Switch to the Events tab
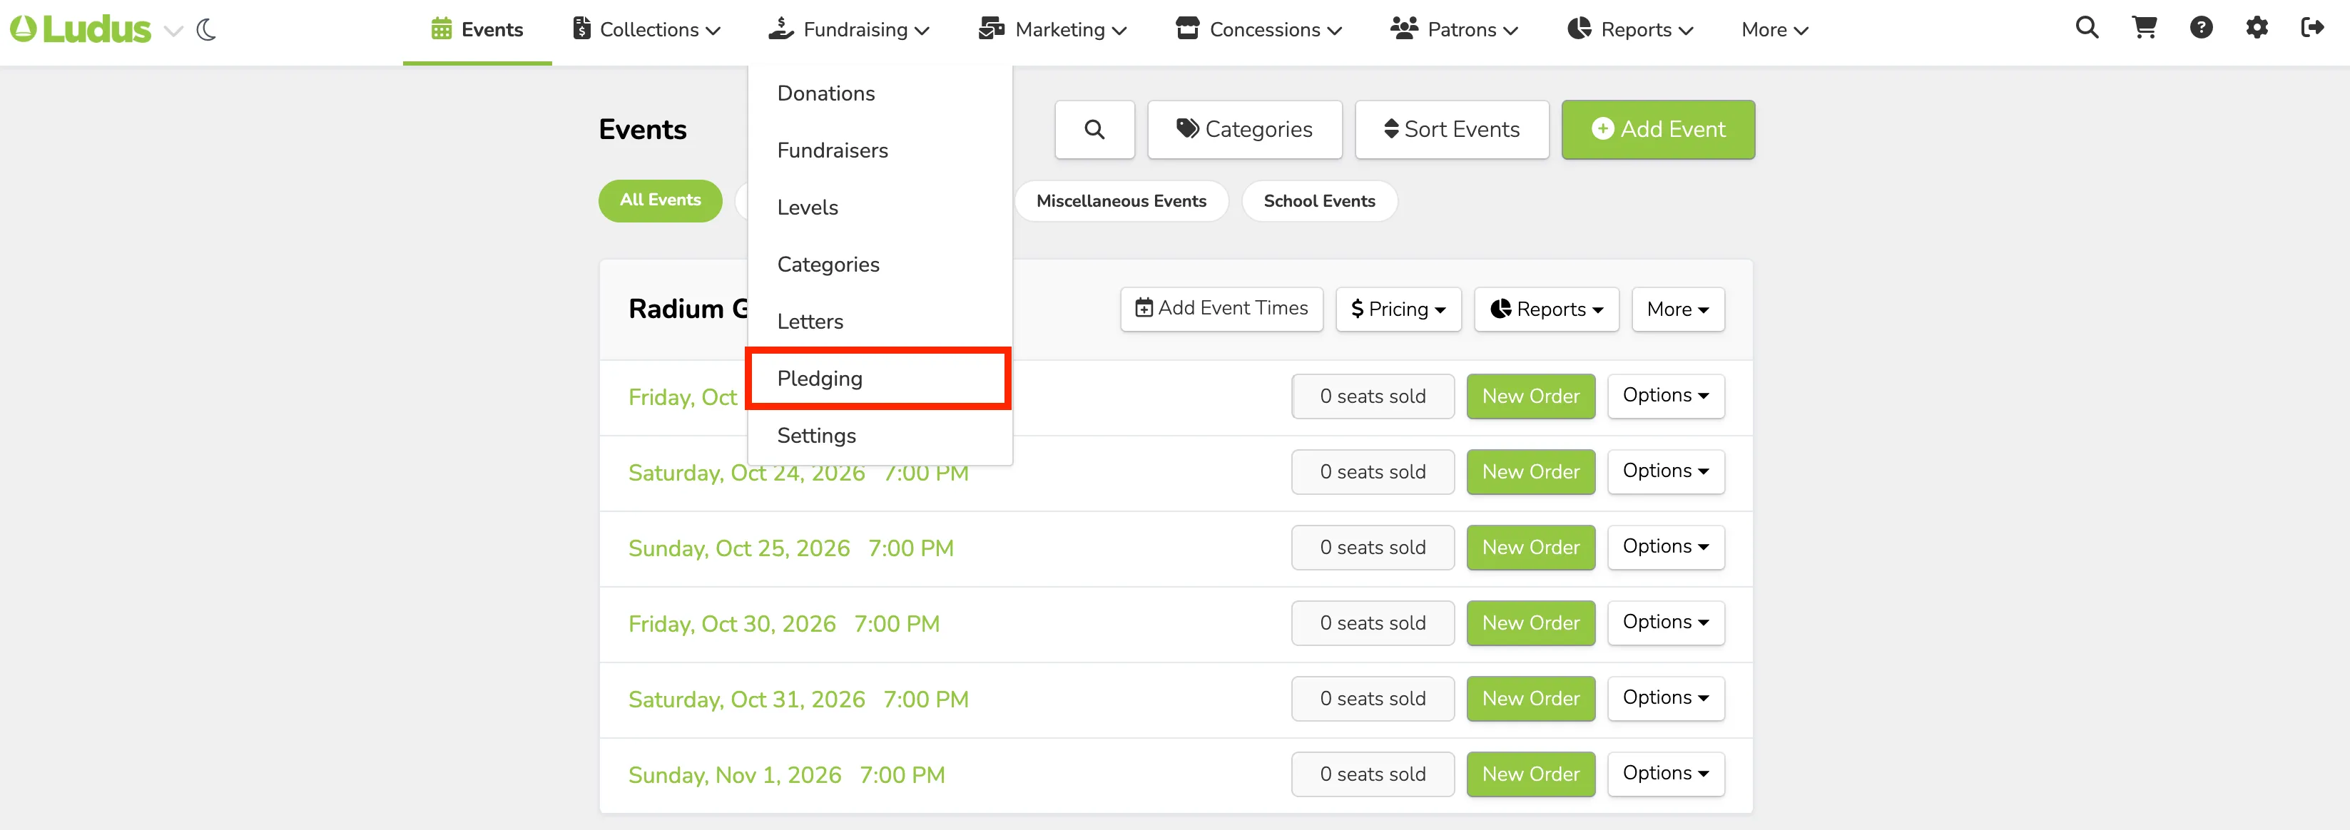 click(x=477, y=29)
